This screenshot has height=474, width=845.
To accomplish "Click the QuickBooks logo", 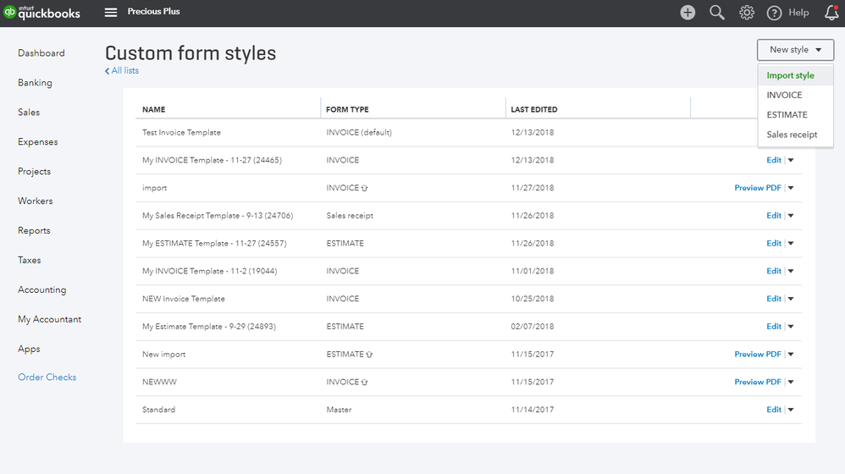I will pyautogui.click(x=42, y=12).
